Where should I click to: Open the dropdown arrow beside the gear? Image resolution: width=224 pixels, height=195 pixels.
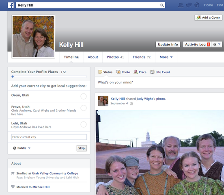[219, 44]
